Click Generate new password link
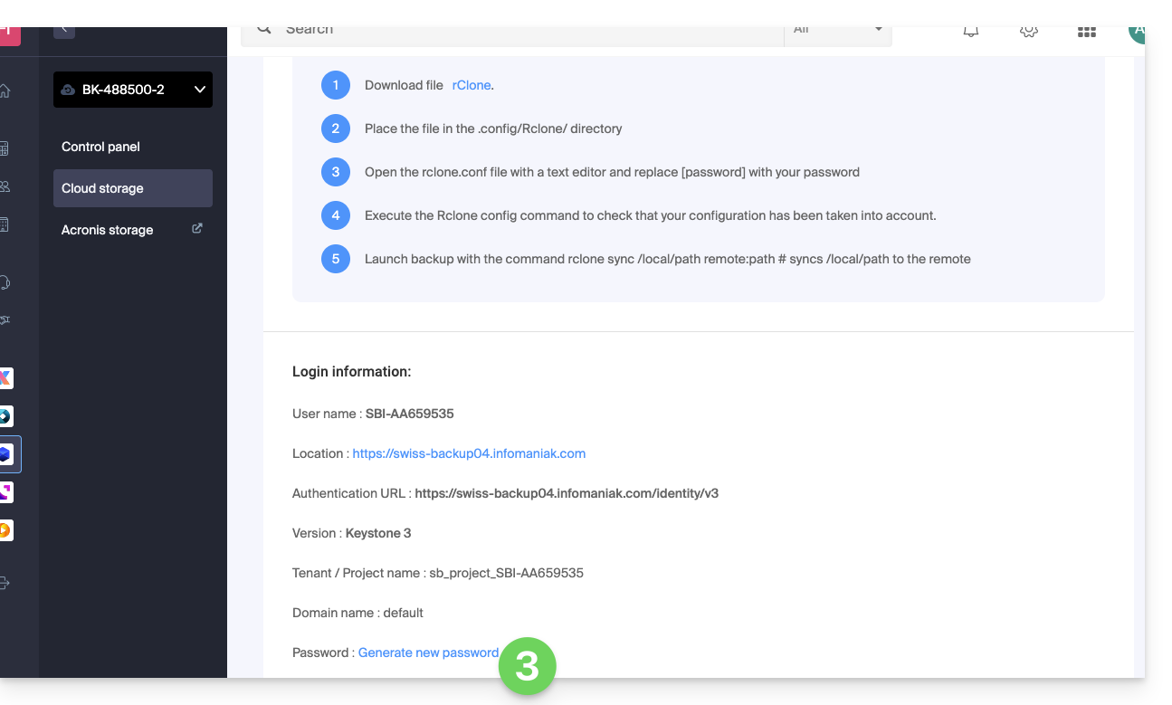1172x705 pixels. 428,653
